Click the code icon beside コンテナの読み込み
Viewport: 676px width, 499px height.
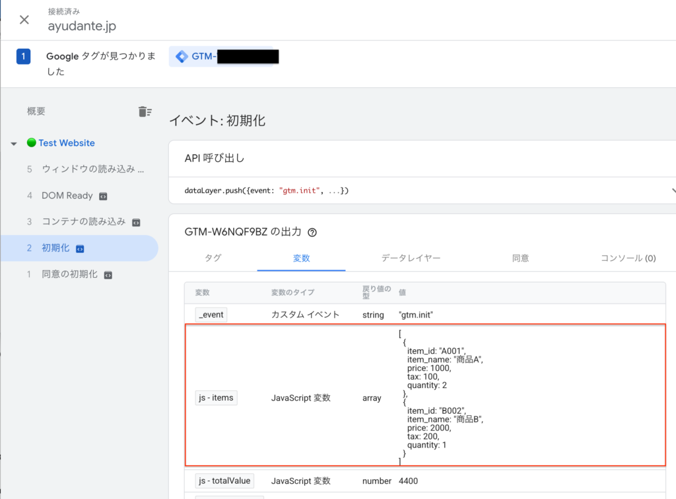(x=136, y=222)
